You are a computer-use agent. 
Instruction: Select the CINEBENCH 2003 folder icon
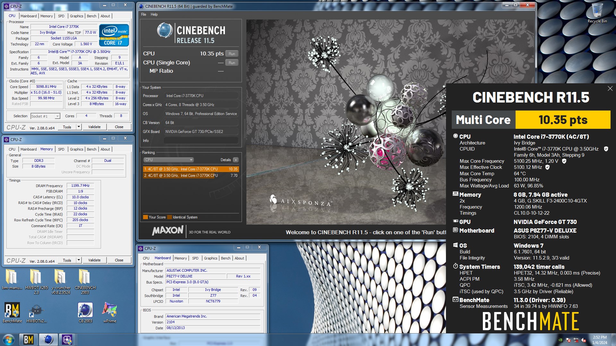(85, 281)
